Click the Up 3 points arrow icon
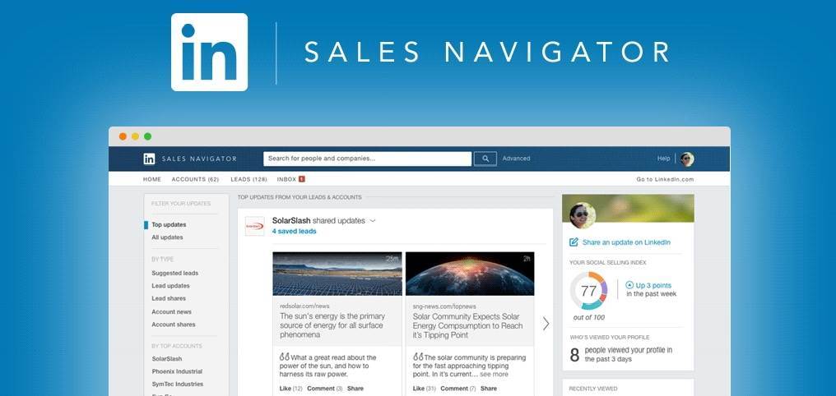The image size is (836, 396). [629, 285]
